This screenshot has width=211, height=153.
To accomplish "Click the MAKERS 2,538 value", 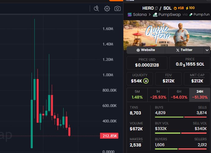I will pos(135,145).
